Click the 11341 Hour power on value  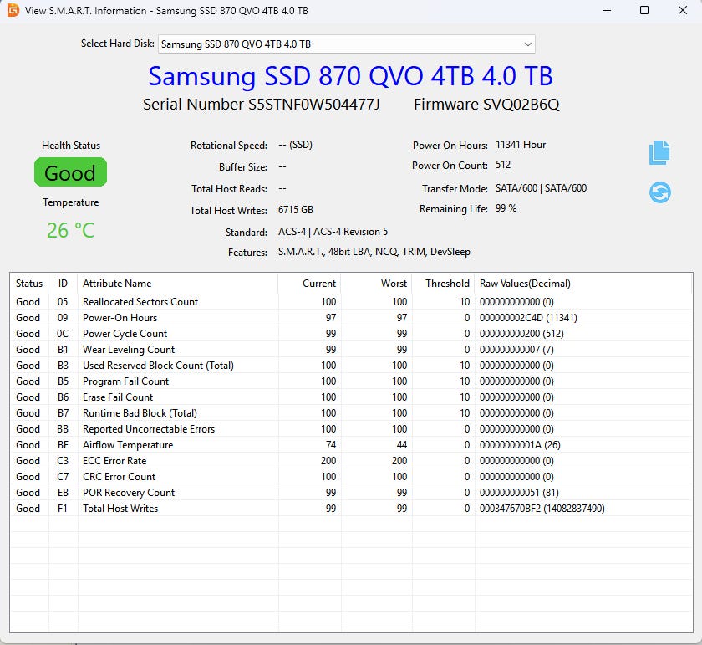[x=520, y=145]
